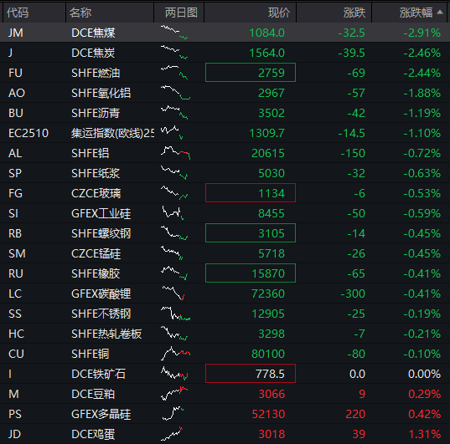The image size is (450, 444).
Task: Open the GFEX工业硅 two-day mini chart
Action: click(x=173, y=213)
